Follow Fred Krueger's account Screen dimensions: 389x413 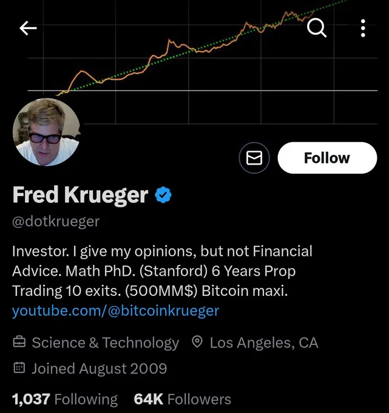(x=327, y=158)
